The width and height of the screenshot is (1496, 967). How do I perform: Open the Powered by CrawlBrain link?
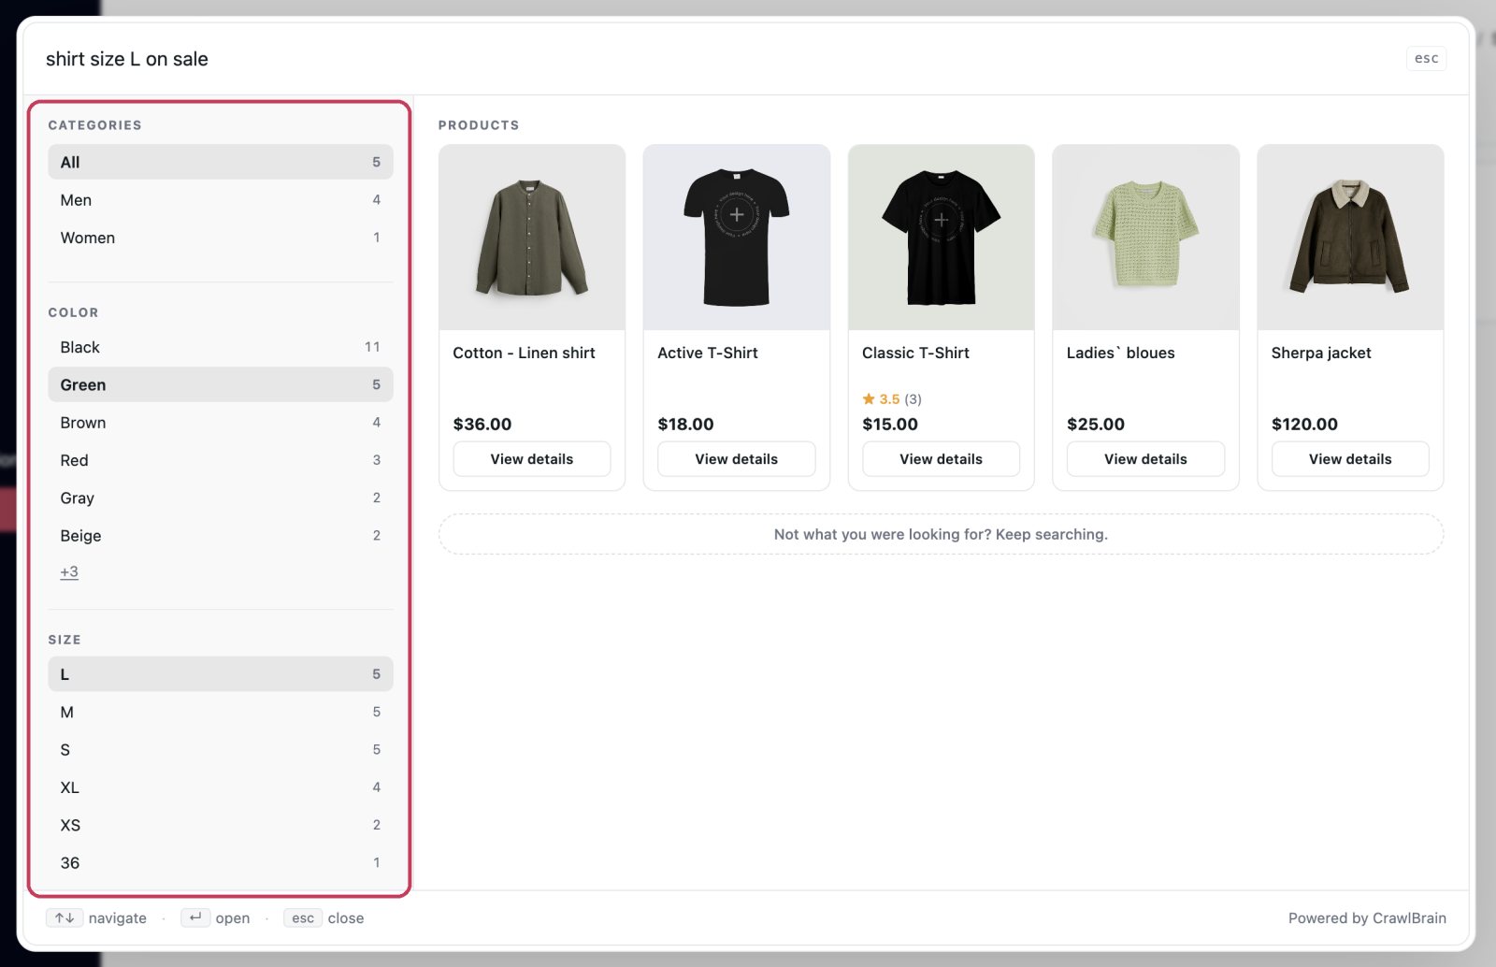point(1367,918)
